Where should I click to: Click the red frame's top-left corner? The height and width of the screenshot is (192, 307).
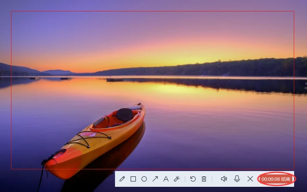pyautogui.click(x=11, y=11)
